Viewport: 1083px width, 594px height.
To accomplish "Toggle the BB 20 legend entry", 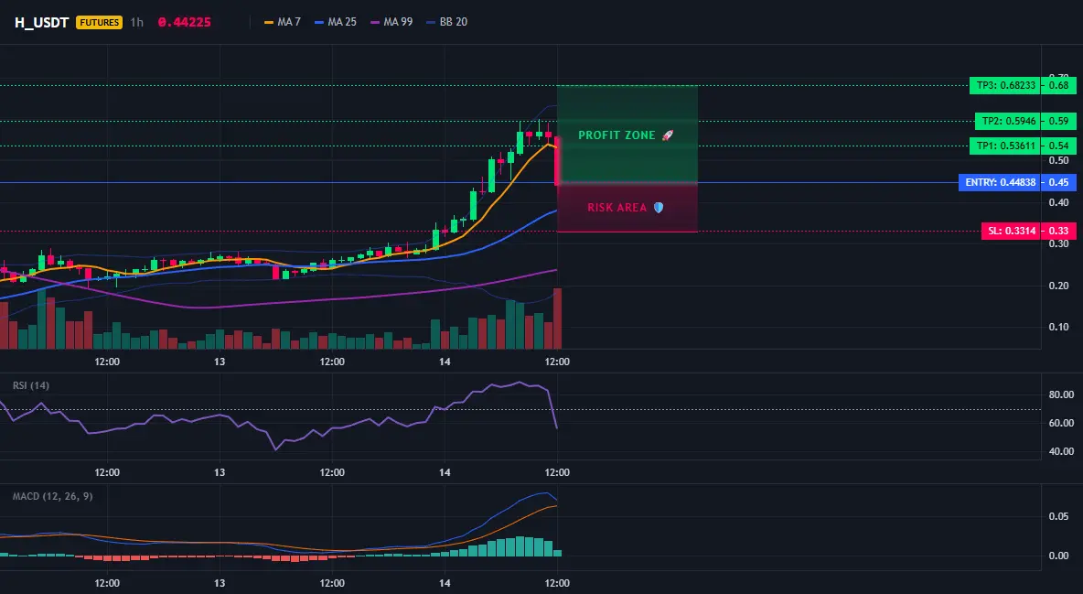I will (447, 22).
